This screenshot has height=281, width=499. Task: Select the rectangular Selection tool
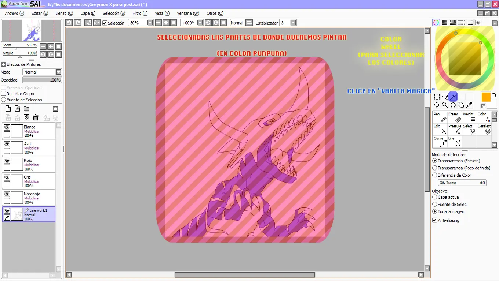pyautogui.click(x=437, y=97)
